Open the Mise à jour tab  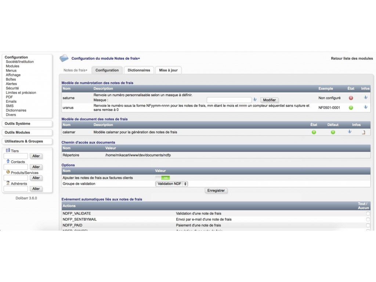(168, 70)
